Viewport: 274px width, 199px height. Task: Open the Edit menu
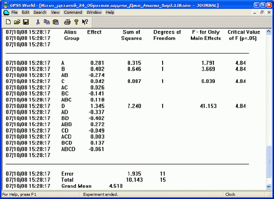[26, 12]
